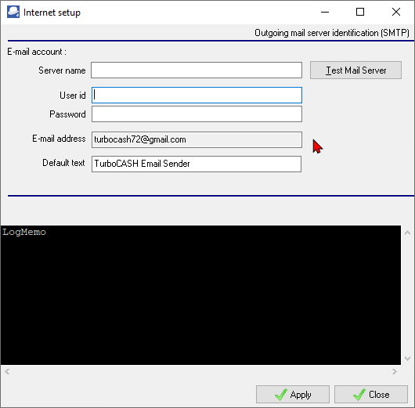The image size is (415, 408).
Task: Apply the internet setup settings
Action: click(293, 395)
